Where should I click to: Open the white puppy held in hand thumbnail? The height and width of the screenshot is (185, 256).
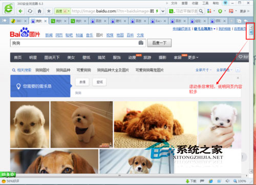220,125
